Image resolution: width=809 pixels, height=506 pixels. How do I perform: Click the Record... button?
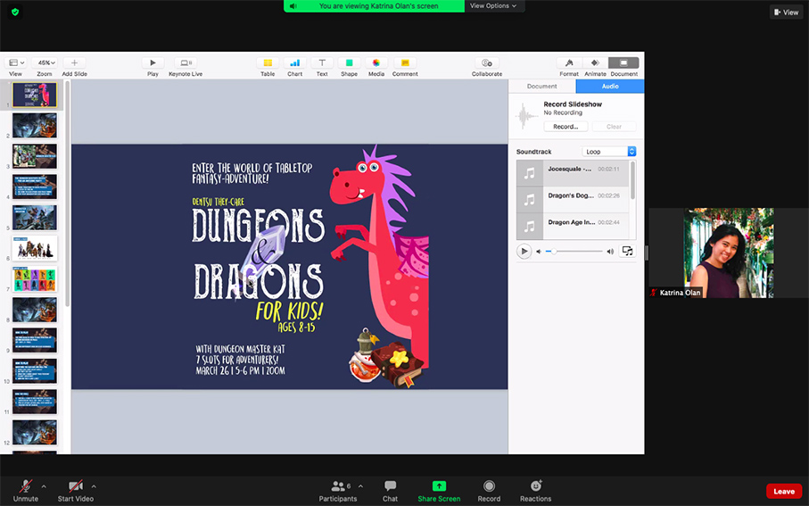(565, 127)
